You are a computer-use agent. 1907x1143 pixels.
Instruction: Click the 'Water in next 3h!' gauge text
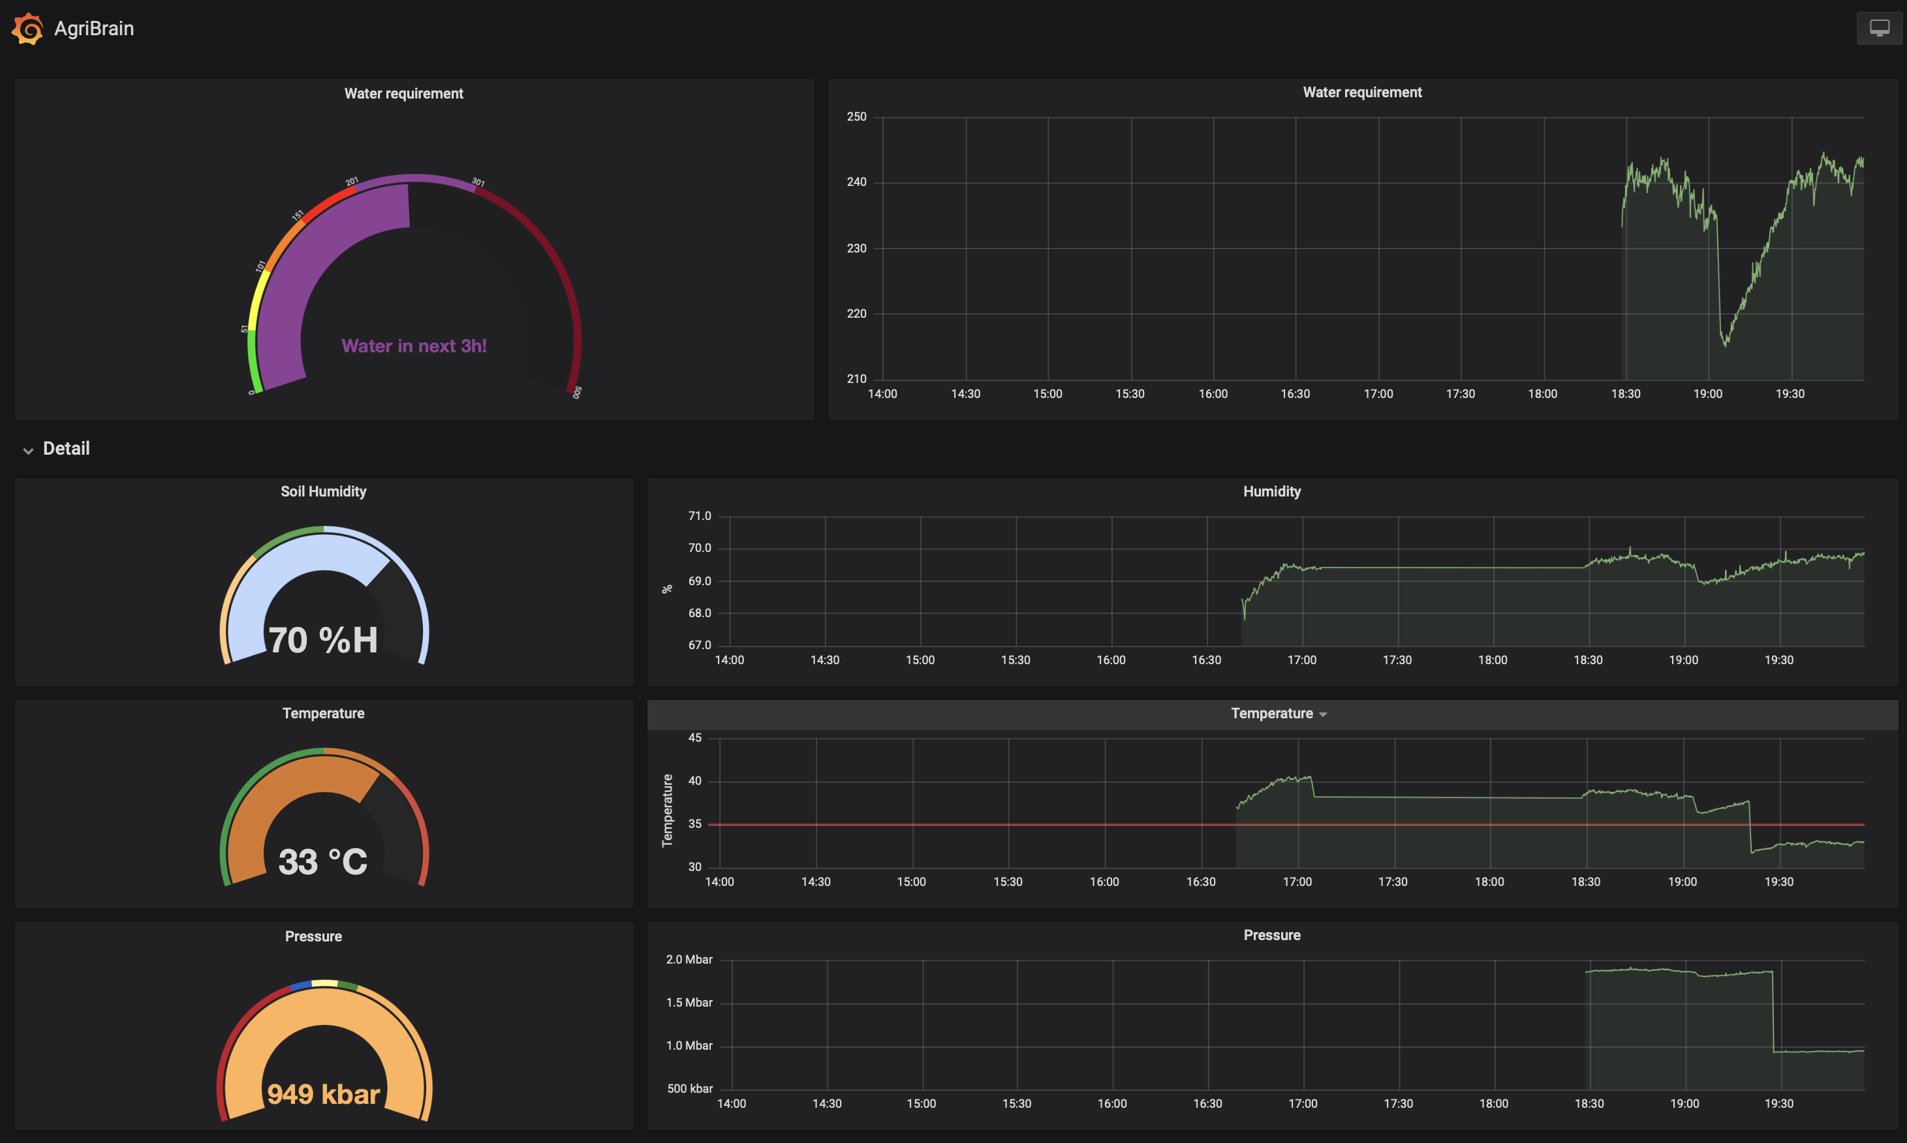414,346
